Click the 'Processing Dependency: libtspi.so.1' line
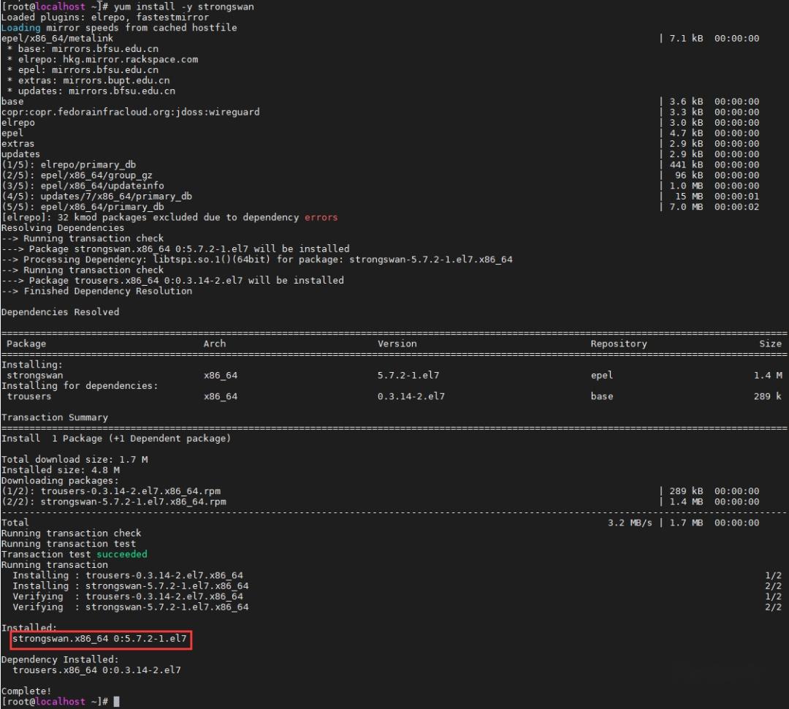789x709 pixels. tap(257, 259)
